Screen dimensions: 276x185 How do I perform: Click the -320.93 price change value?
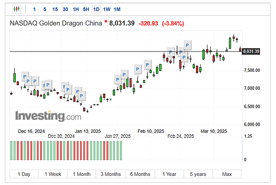(x=149, y=23)
